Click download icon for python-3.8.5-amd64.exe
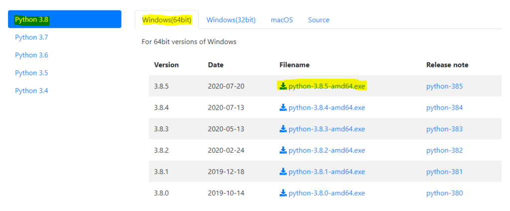The image size is (510, 211). (283, 86)
